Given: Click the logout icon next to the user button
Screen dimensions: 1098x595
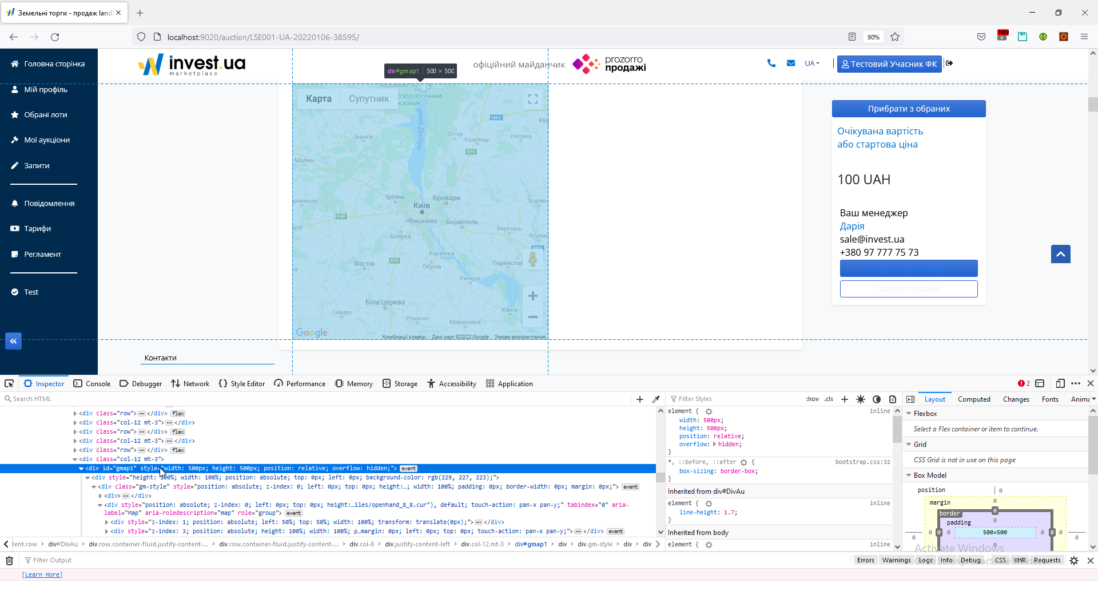Looking at the screenshot, I should [949, 64].
